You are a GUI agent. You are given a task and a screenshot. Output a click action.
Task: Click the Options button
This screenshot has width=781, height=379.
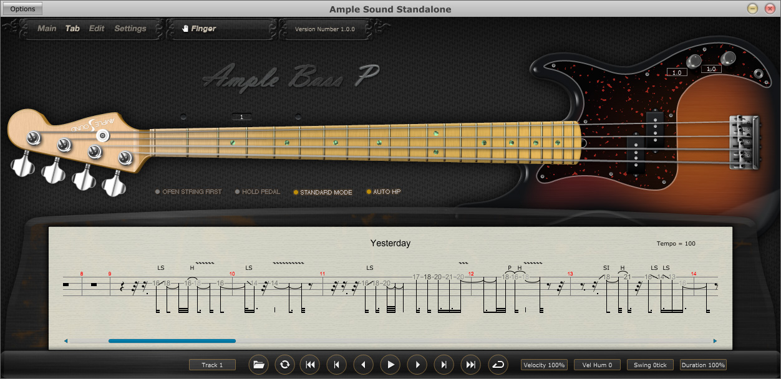click(22, 9)
